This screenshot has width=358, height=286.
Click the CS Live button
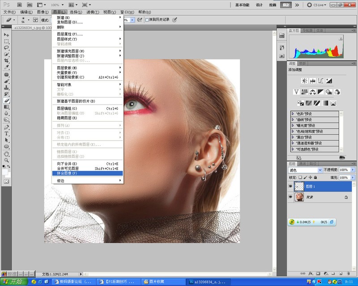pyautogui.click(x=317, y=5)
